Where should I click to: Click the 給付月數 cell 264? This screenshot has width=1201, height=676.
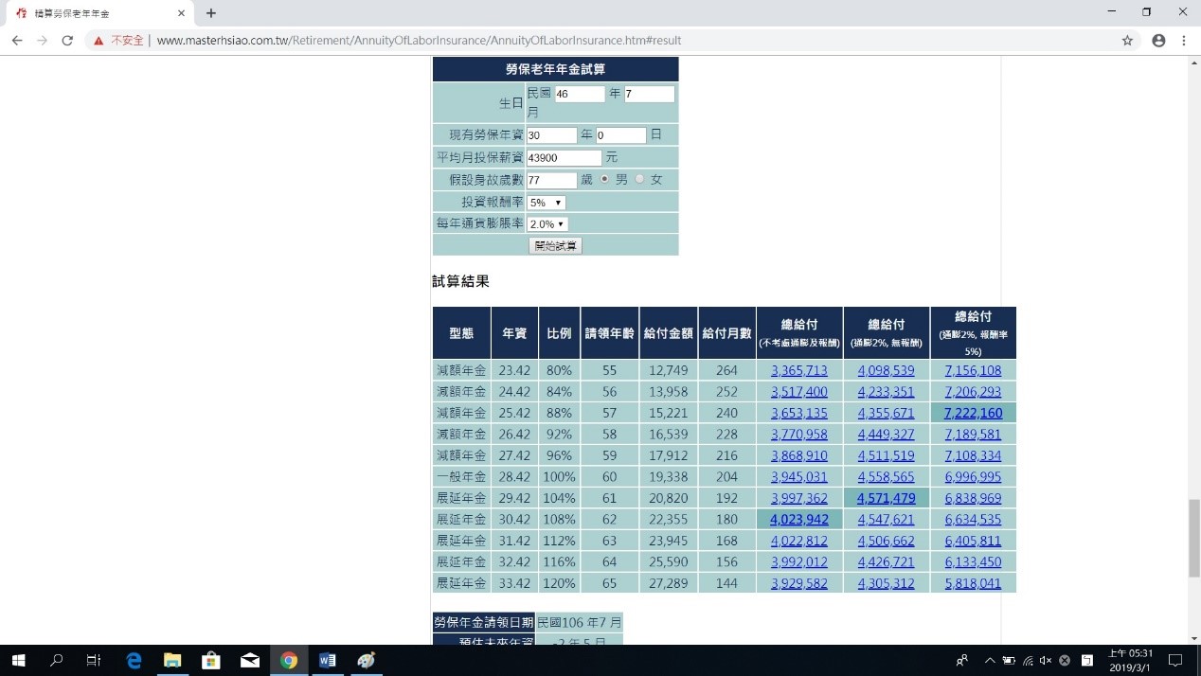(x=726, y=370)
